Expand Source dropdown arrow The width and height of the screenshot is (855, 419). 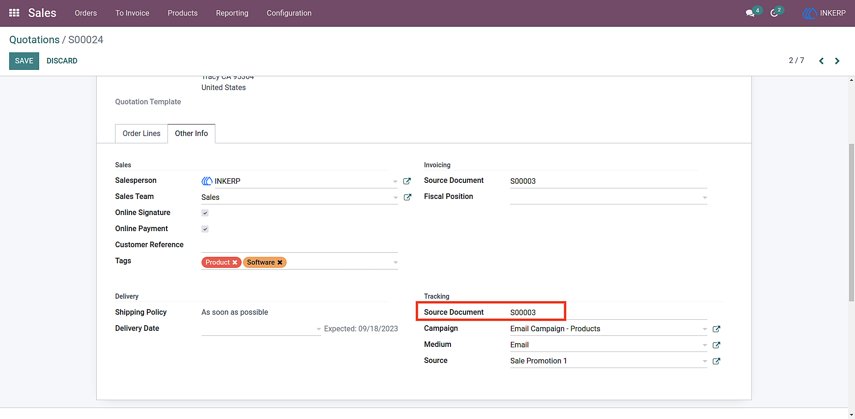(705, 361)
